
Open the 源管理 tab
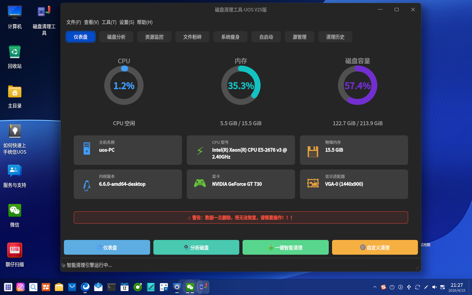click(x=300, y=37)
